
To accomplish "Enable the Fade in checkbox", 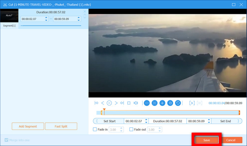I will [x=95, y=129].
